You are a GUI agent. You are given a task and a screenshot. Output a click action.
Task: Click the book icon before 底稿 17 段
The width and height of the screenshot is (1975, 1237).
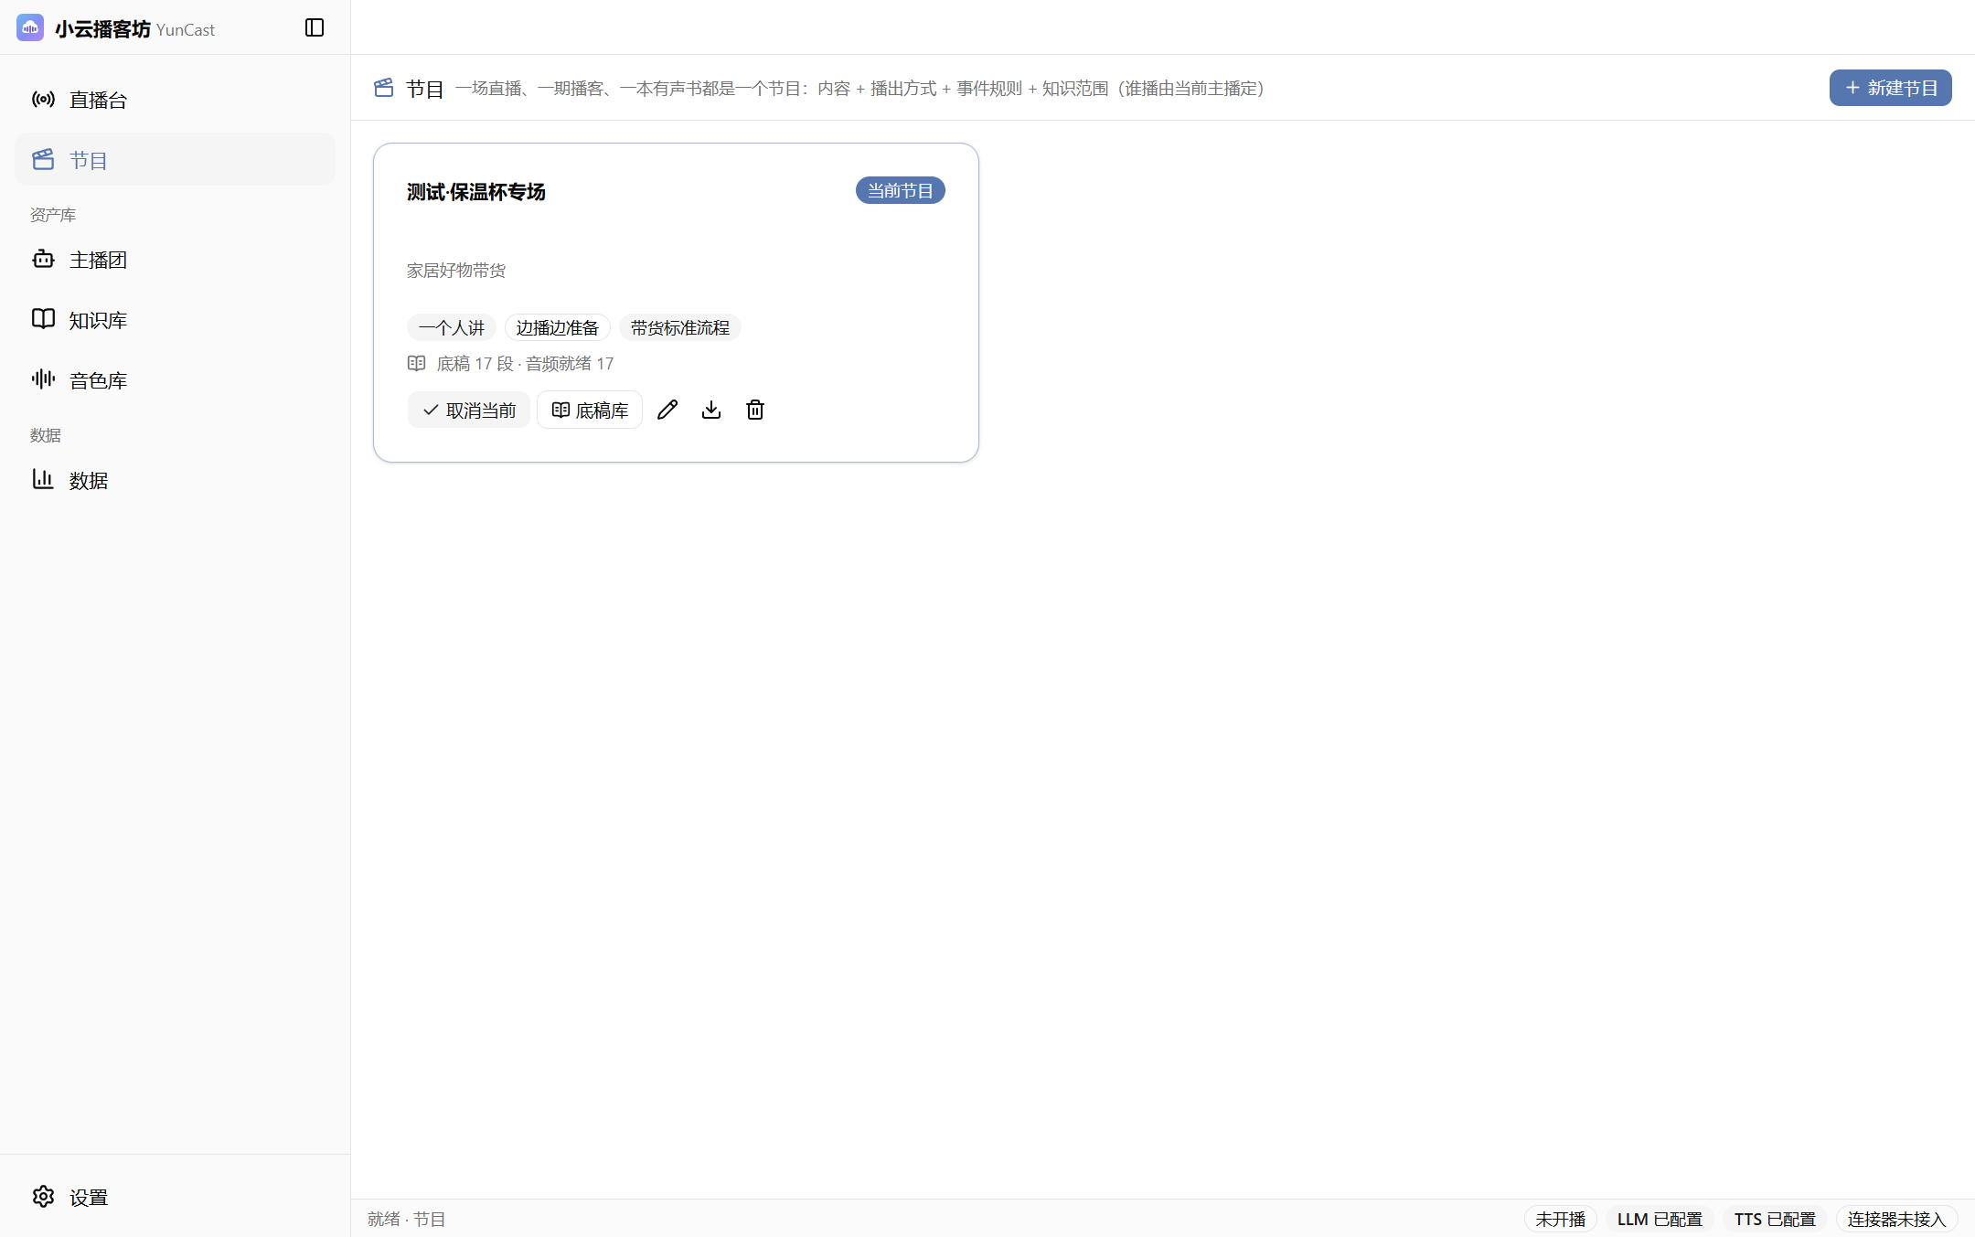[x=417, y=363]
